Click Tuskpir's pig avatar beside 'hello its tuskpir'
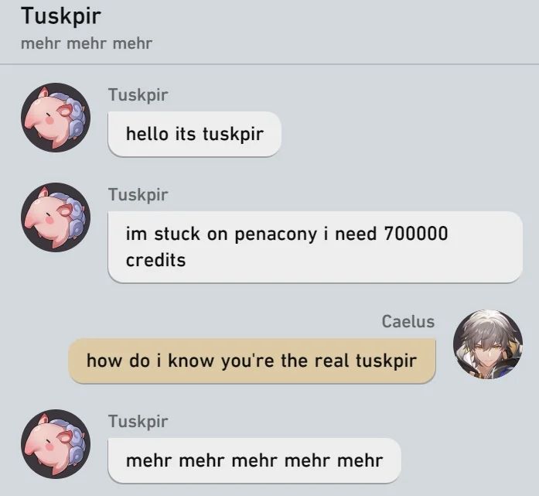 click(56, 118)
